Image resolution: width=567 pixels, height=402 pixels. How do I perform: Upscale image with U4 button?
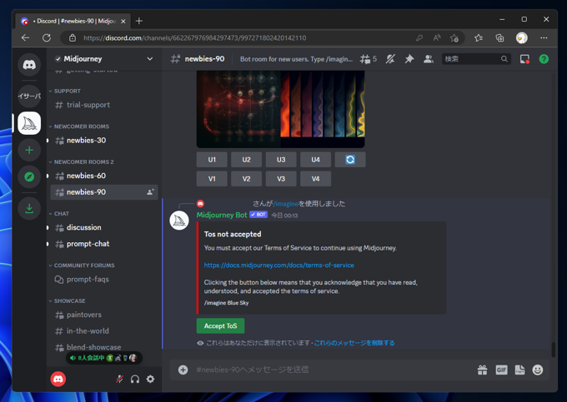[x=316, y=160]
